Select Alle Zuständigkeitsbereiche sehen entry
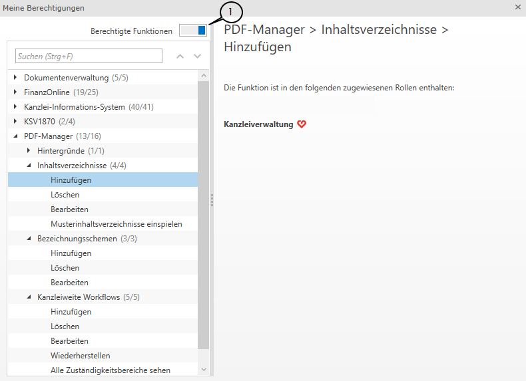 click(110, 370)
